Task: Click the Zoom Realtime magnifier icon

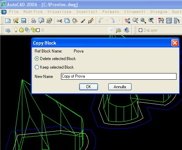Action: tap(135, 21)
